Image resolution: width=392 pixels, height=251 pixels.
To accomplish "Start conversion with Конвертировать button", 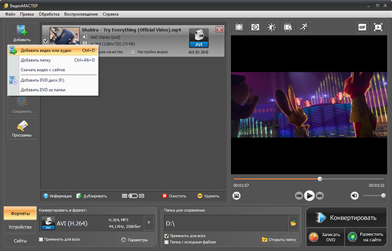I will 346,217.
